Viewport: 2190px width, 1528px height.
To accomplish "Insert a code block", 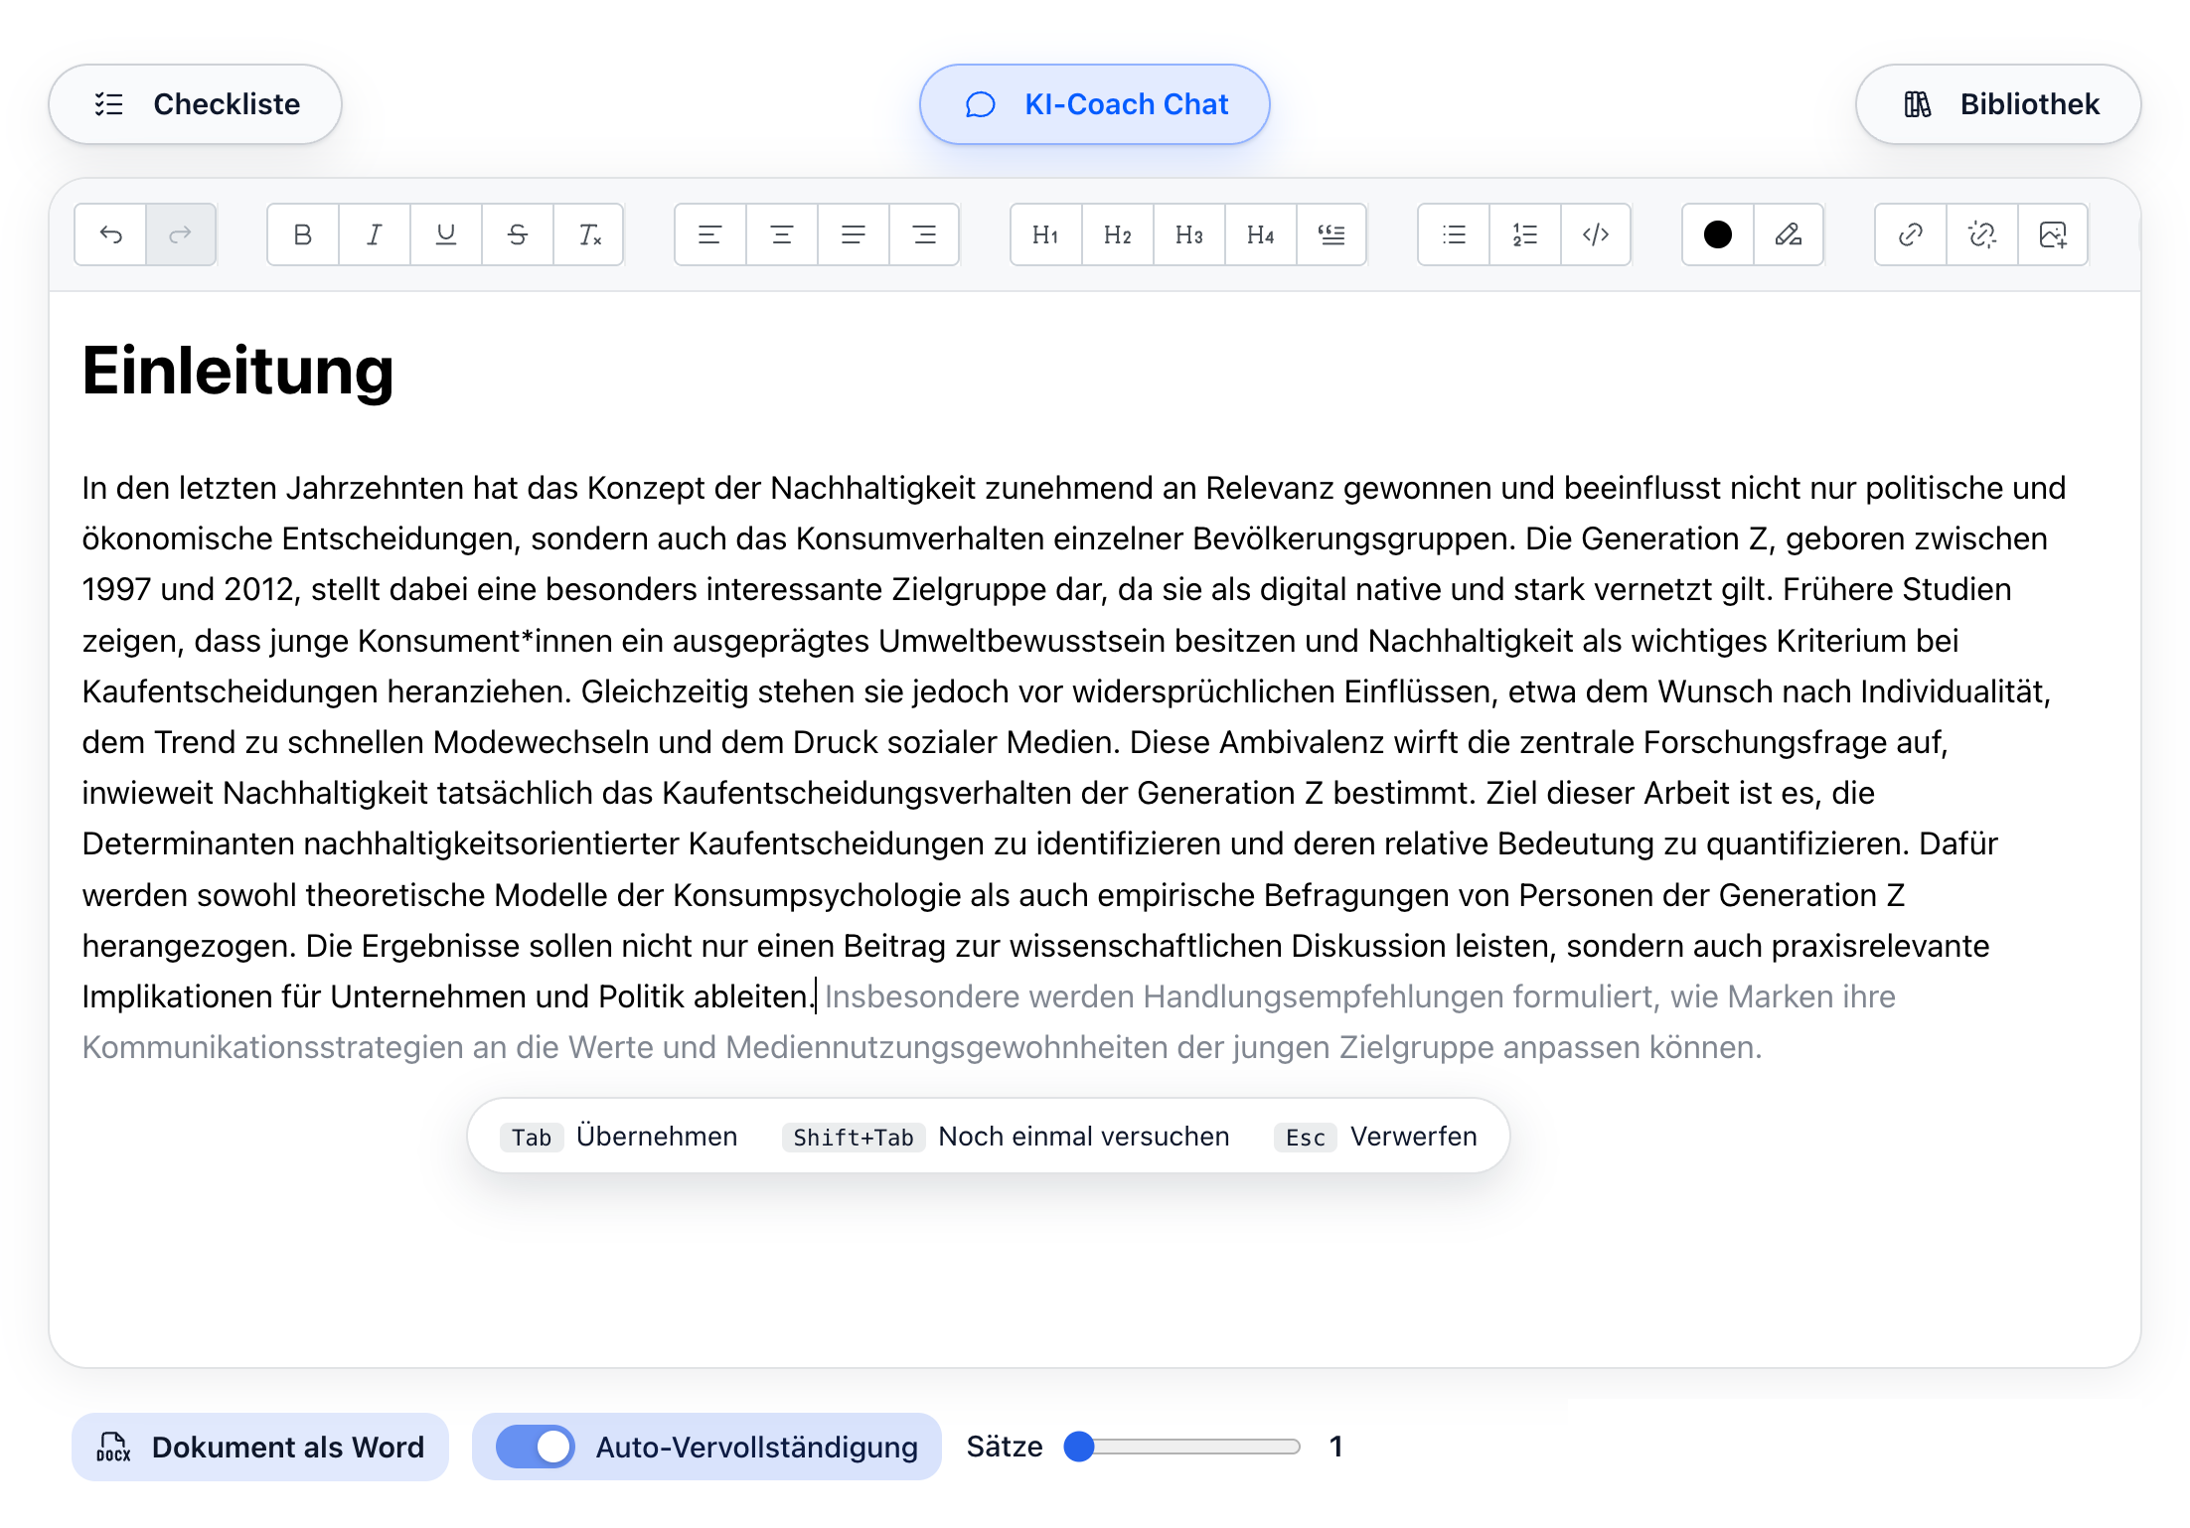I will [x=1595, y=234].
